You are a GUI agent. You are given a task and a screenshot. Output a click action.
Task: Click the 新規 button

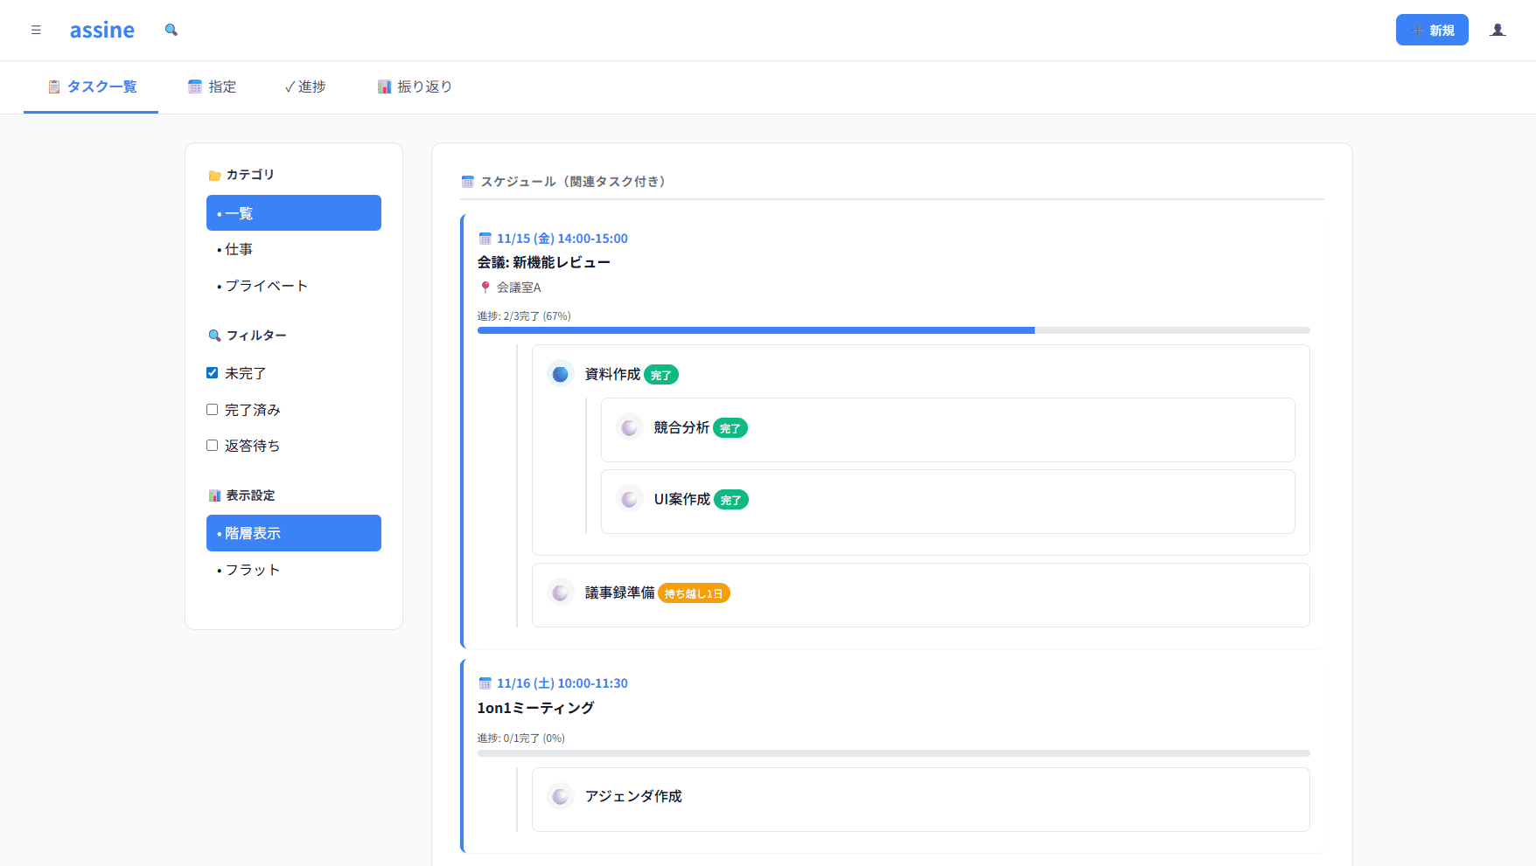pyautogui.click(x=1431, y=30)
